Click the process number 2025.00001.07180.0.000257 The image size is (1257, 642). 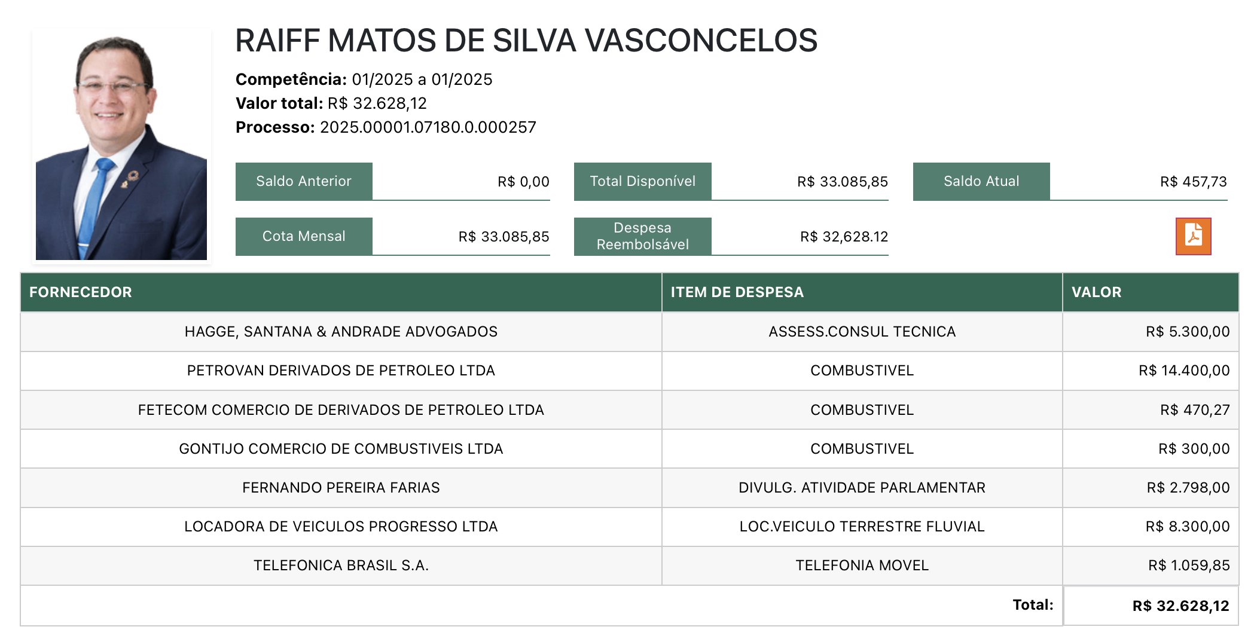[x=428, y=127]
